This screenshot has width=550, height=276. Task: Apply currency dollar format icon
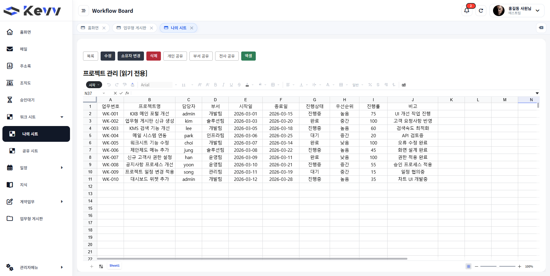(x=378, y=85)
